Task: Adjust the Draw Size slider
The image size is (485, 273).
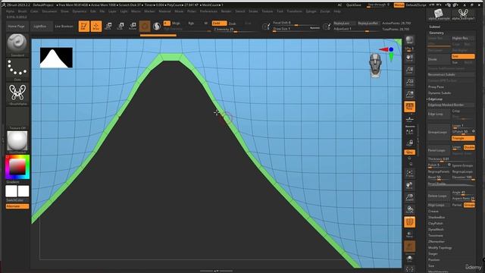Action: click(x=296, y=29)
